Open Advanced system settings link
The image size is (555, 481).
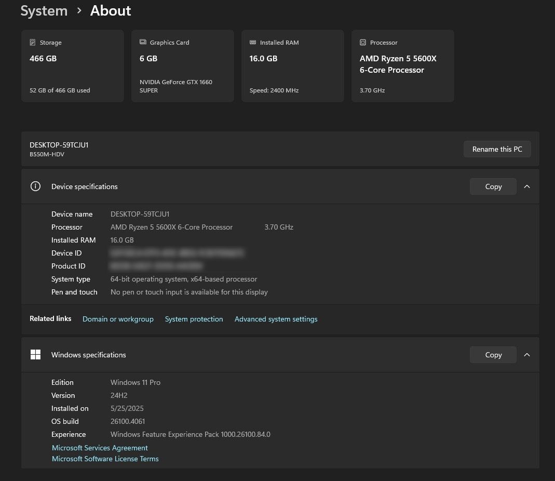coord(276,319)
